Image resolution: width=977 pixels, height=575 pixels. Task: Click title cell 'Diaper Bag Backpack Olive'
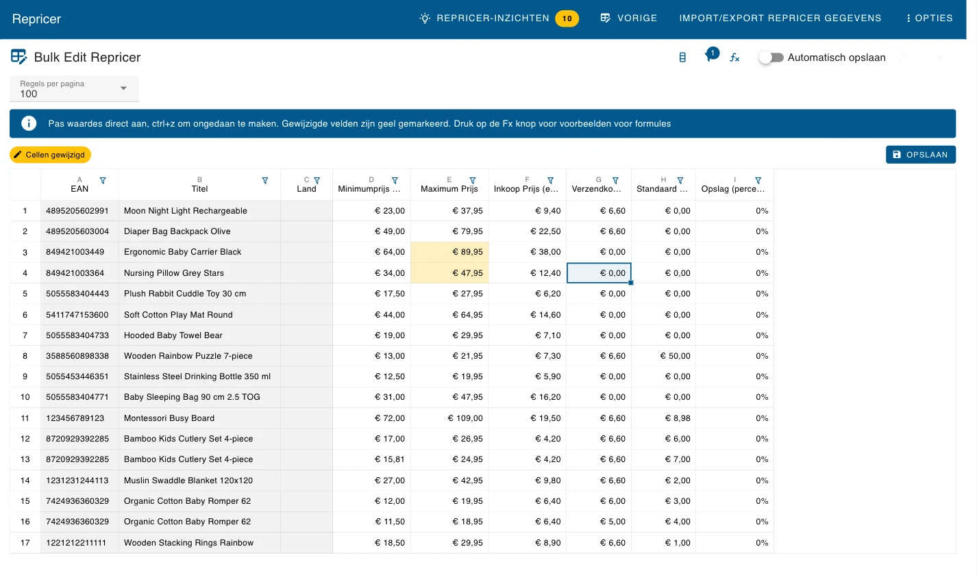pos(199,231)
